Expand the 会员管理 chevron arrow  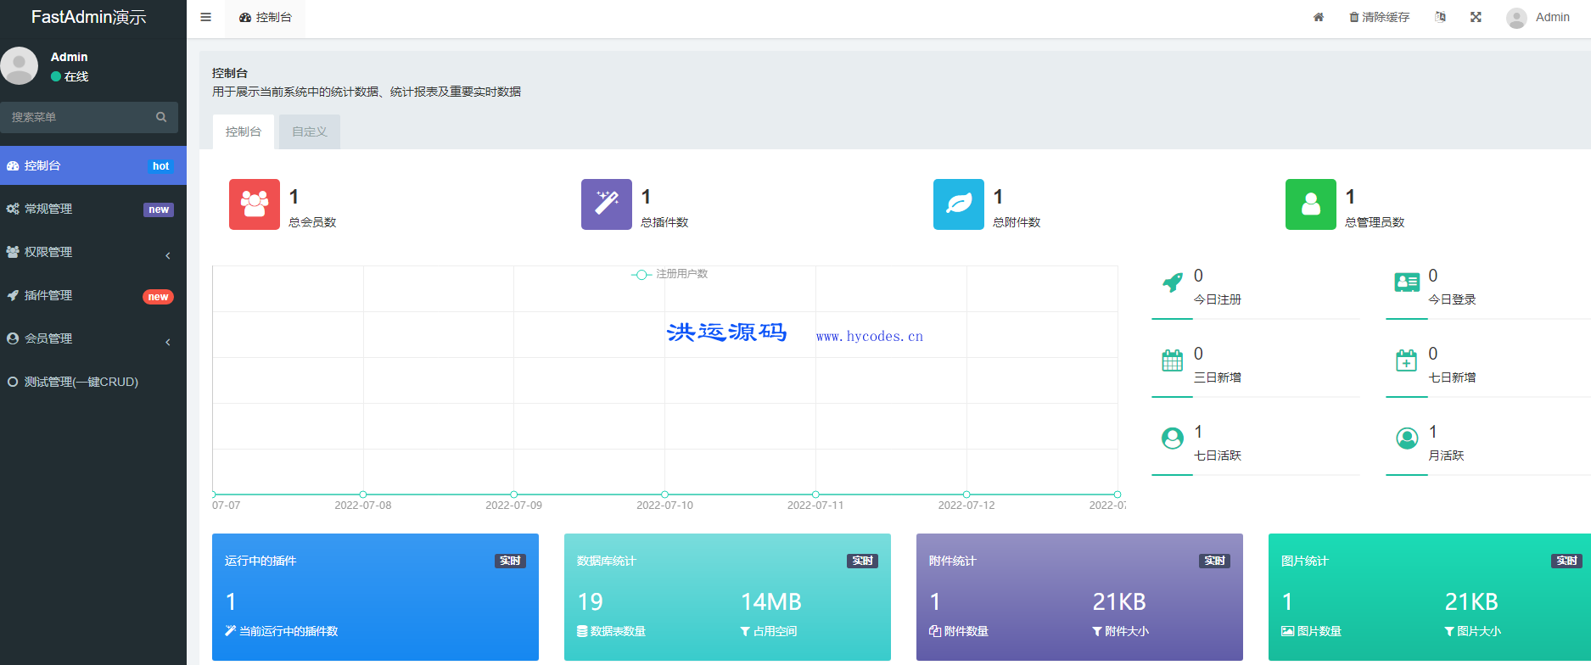click(x=168, y=342)
